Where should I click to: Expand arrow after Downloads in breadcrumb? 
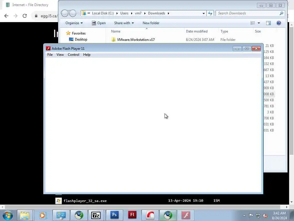click(168, 13)
